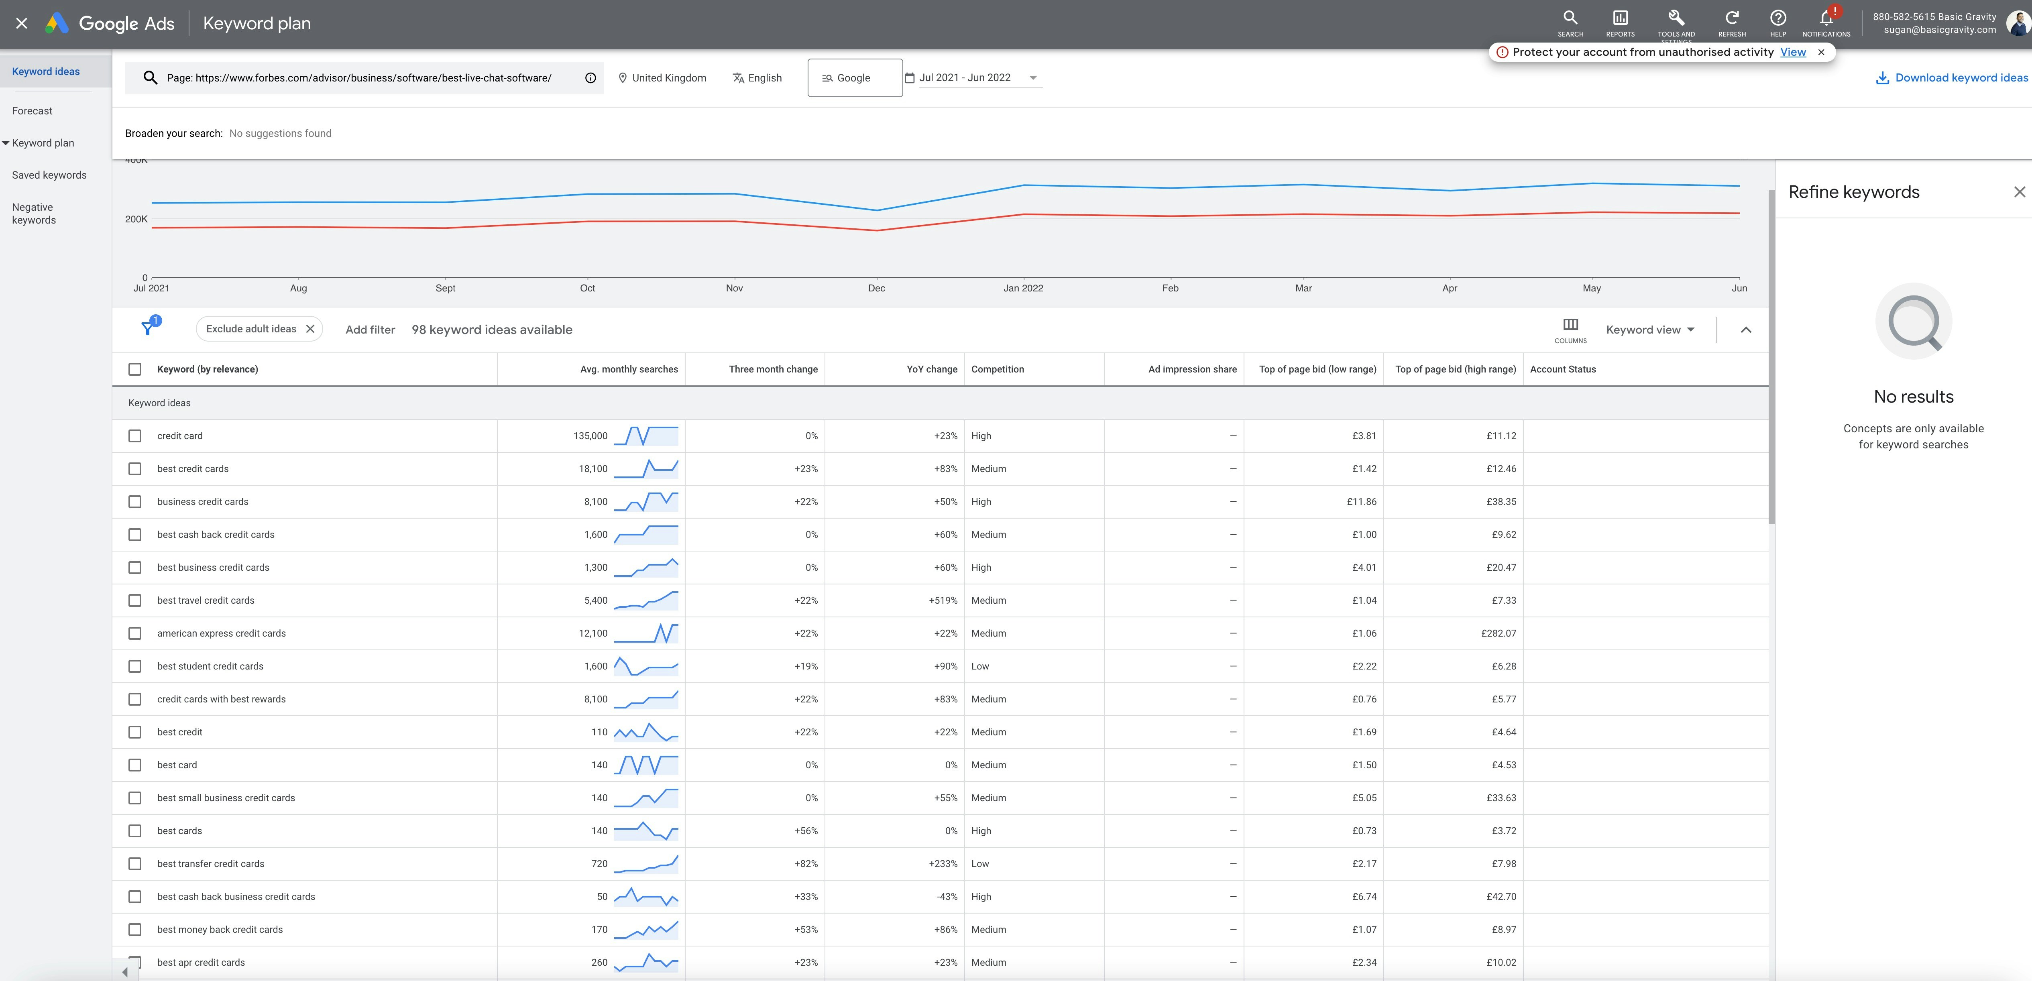Viewport: 2032px width, 981px height.
Task: Click the filter funnel icon
Action: coord(147,328)
